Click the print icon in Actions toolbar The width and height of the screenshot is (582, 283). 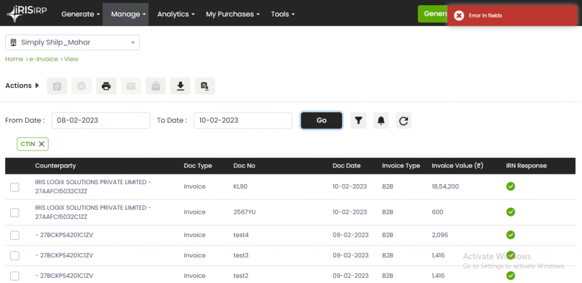(106, 86)
